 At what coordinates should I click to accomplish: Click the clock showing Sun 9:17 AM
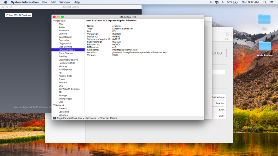250,2
